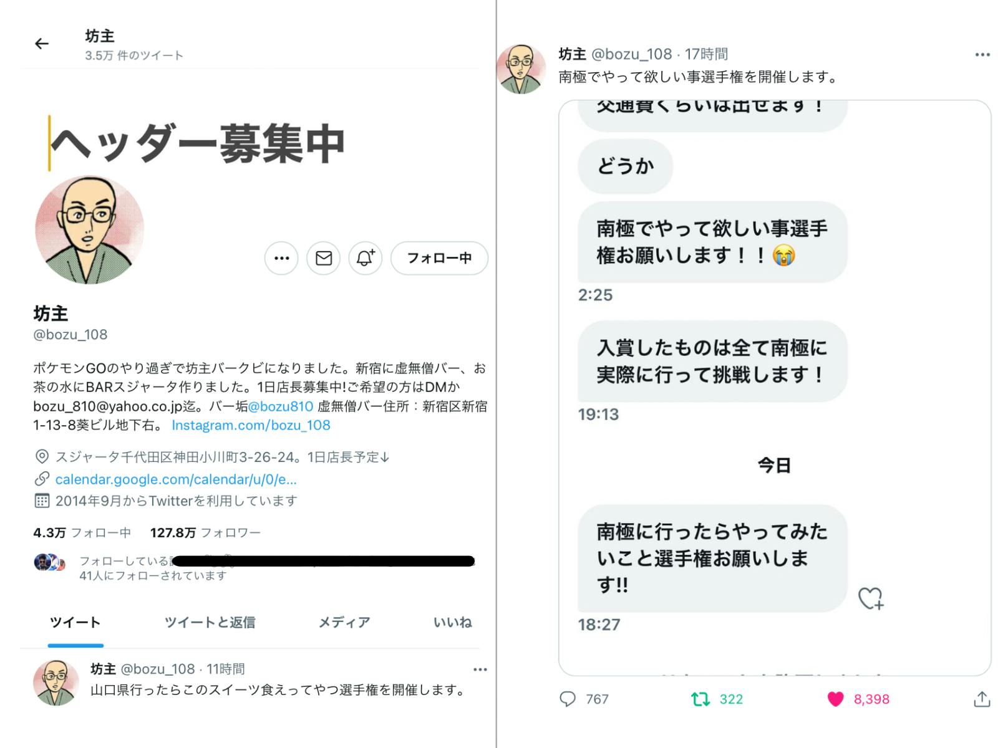The width and height of the screenshot is (998, 748).
Task: Open the メディア tab
Action: [x=344, y=622]
